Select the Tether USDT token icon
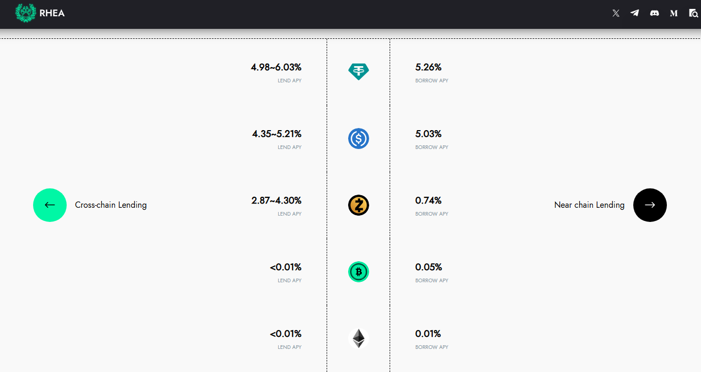The height and width of the screenshot is (372, 701). (359, 71)
